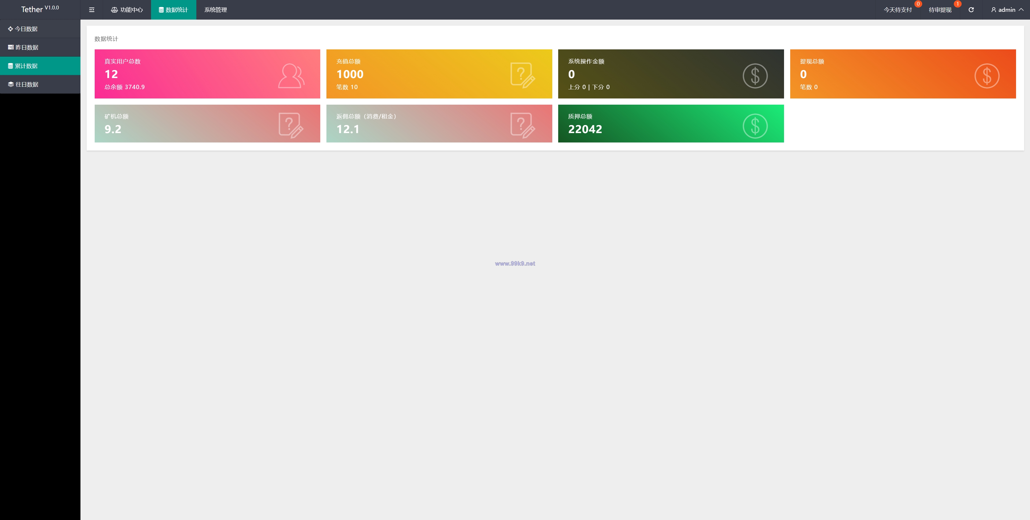Click the 返佣总额 value 12.1

click(x=348, y=129)
